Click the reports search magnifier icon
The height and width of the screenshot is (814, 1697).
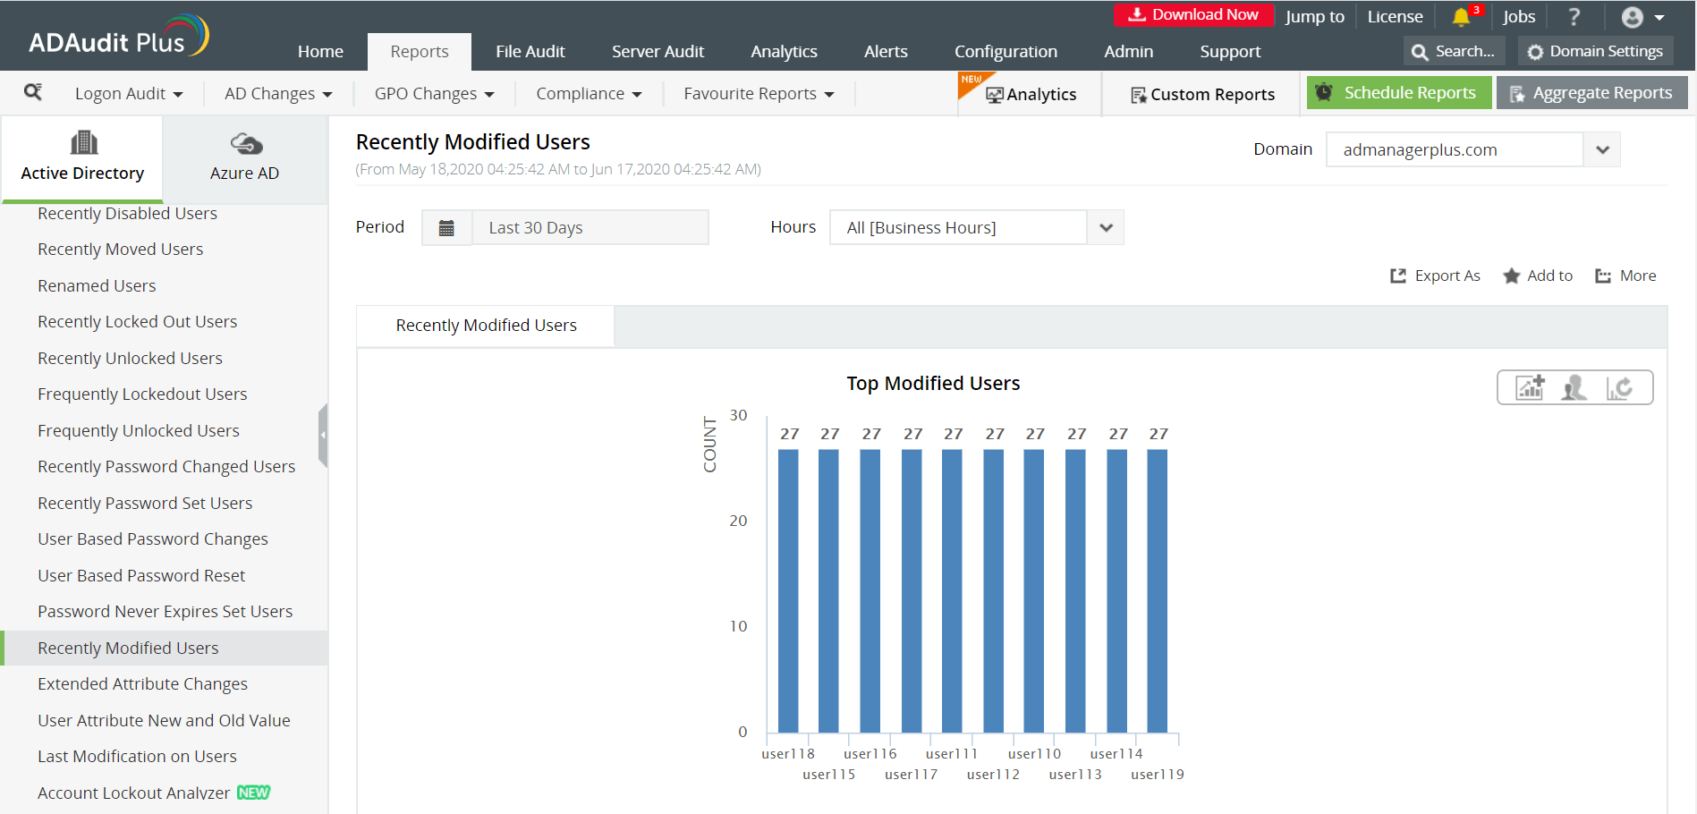click(33, 92)
